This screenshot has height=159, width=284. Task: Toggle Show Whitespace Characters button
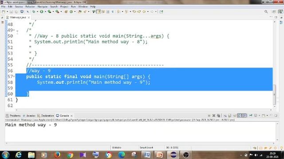pyautogui.click(x=113, y=12)
